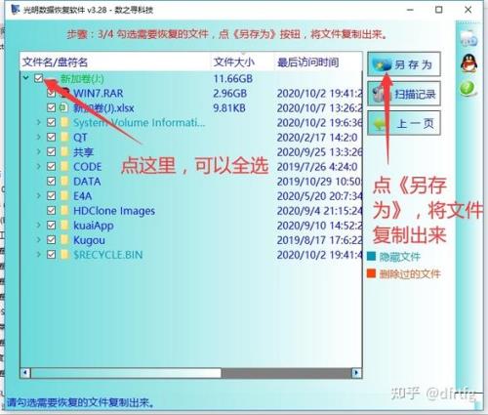Toggle the 新加卷(J:) select-all checkbox
The height and width of the screenshot is (415, 488).
(x=39, y=78)
